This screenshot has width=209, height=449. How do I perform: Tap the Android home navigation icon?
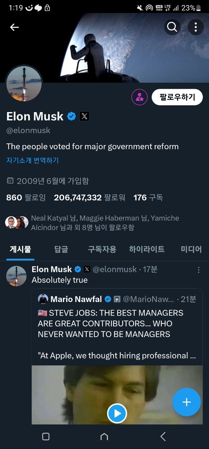104,437
